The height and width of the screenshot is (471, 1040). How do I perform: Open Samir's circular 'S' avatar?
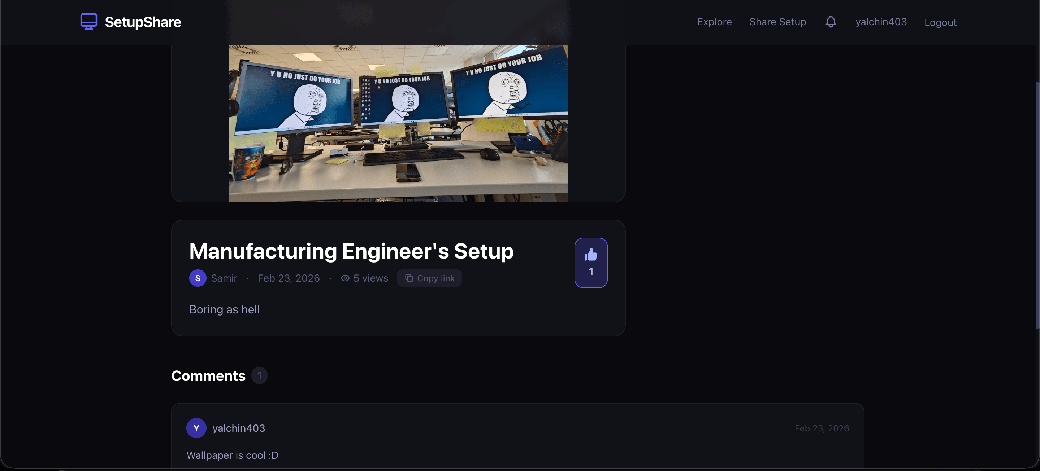(198, 278)
